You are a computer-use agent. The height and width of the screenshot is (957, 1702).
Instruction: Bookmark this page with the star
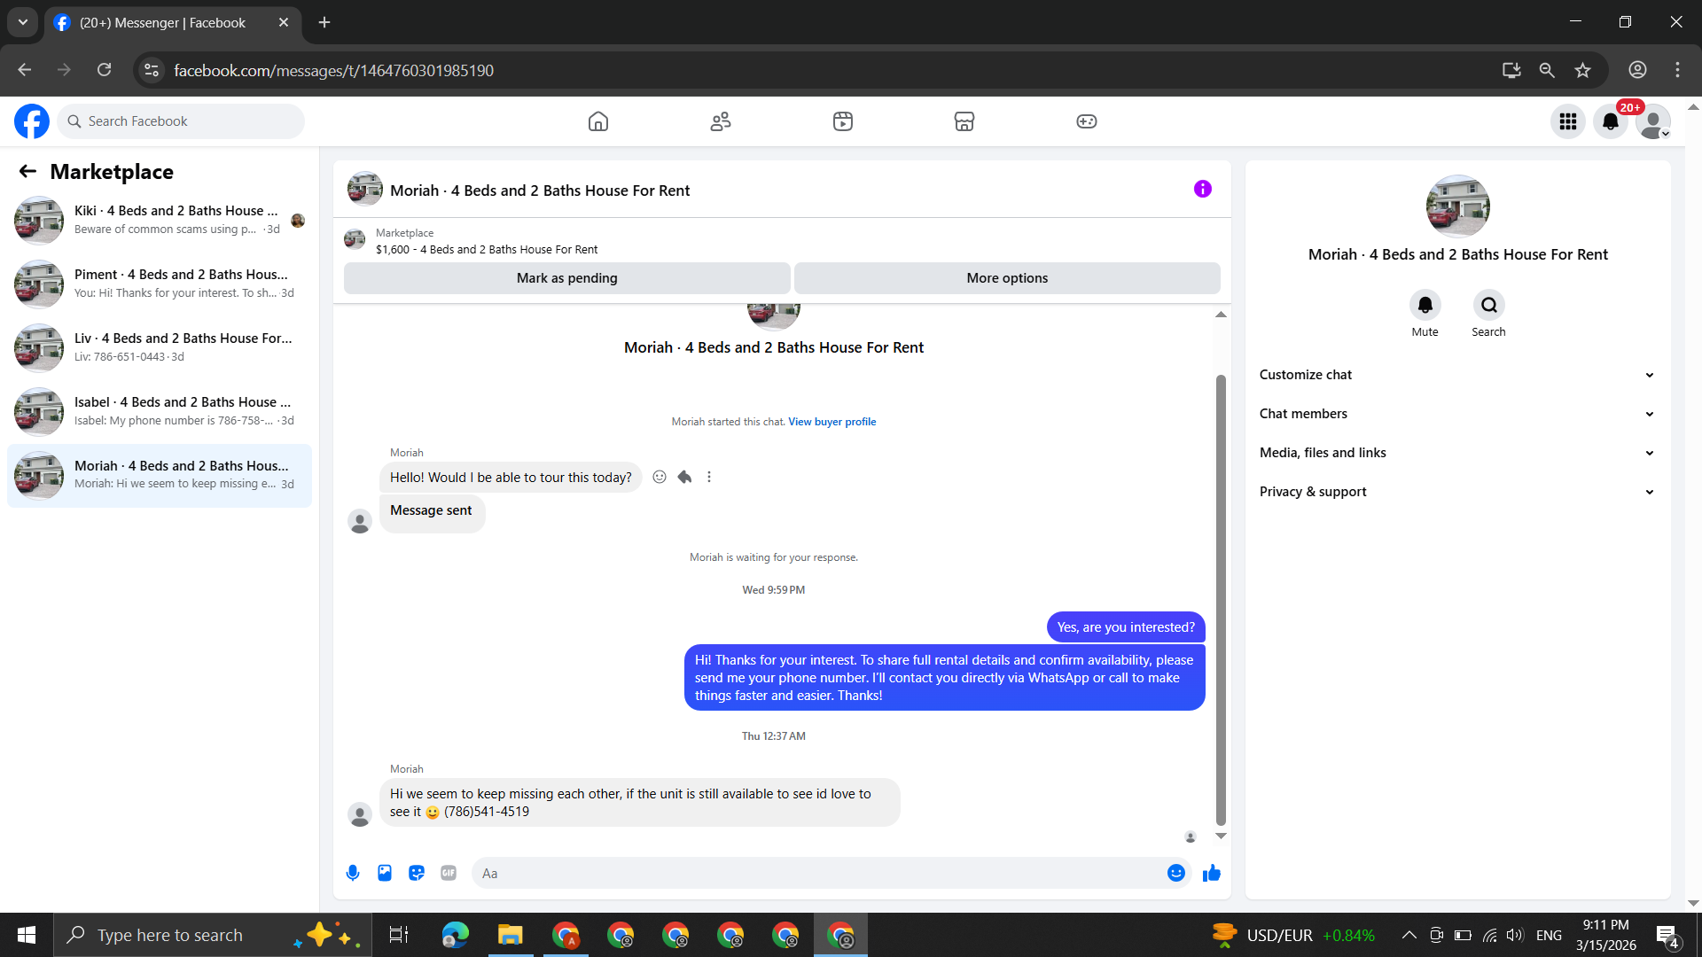click(1583, 70)
